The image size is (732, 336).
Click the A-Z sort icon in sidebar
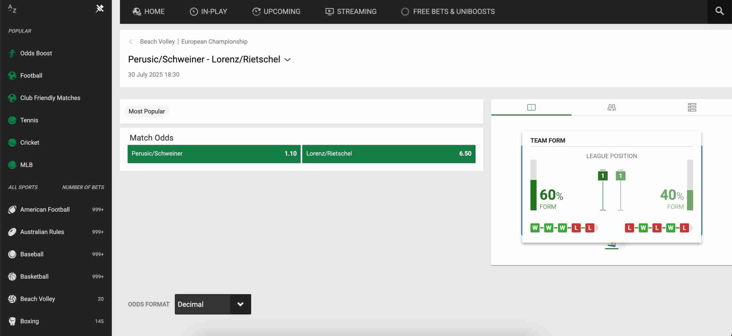12,9
